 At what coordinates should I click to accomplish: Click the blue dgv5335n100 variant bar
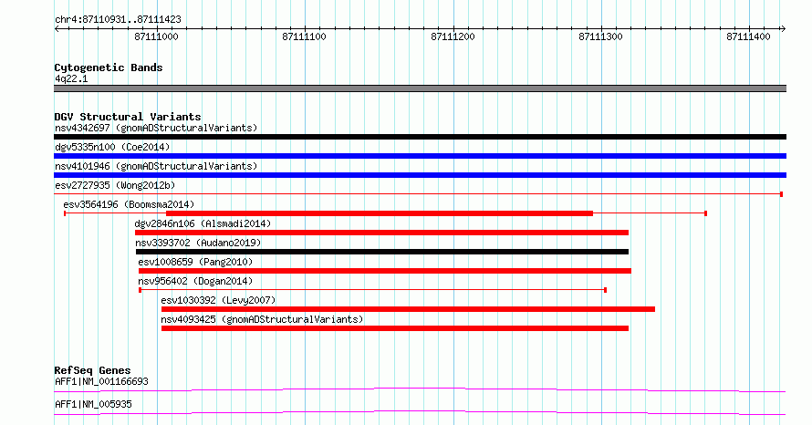coord(420,156)
